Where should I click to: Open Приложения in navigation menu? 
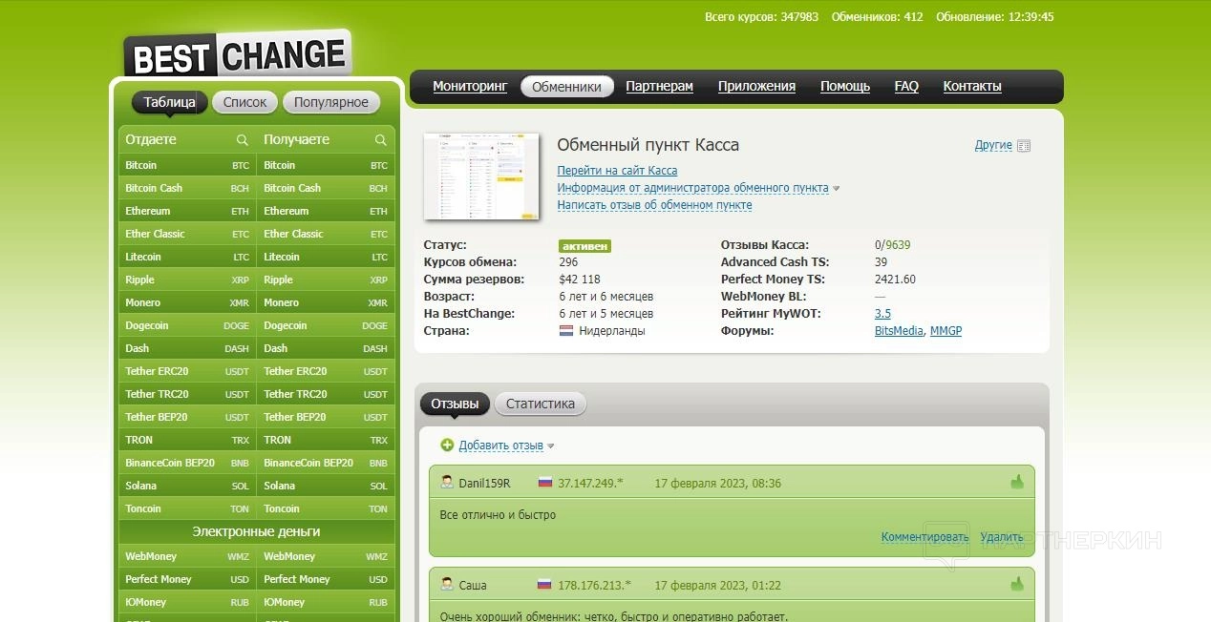click(756, 86)
